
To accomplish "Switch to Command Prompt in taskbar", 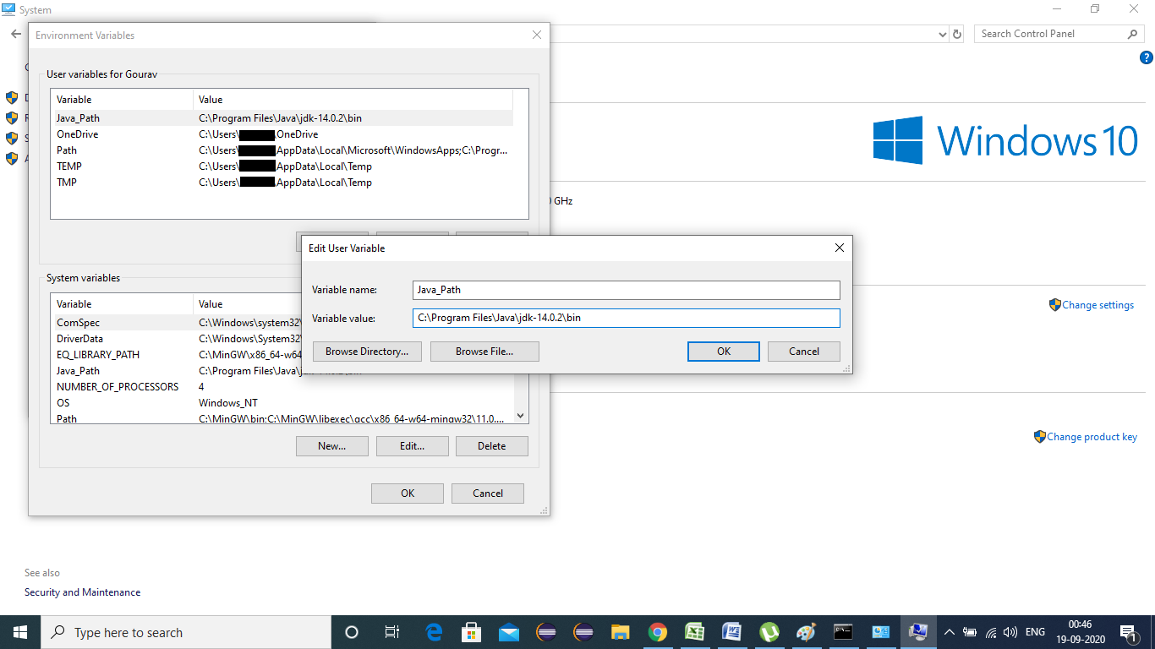I will (843, 632).
